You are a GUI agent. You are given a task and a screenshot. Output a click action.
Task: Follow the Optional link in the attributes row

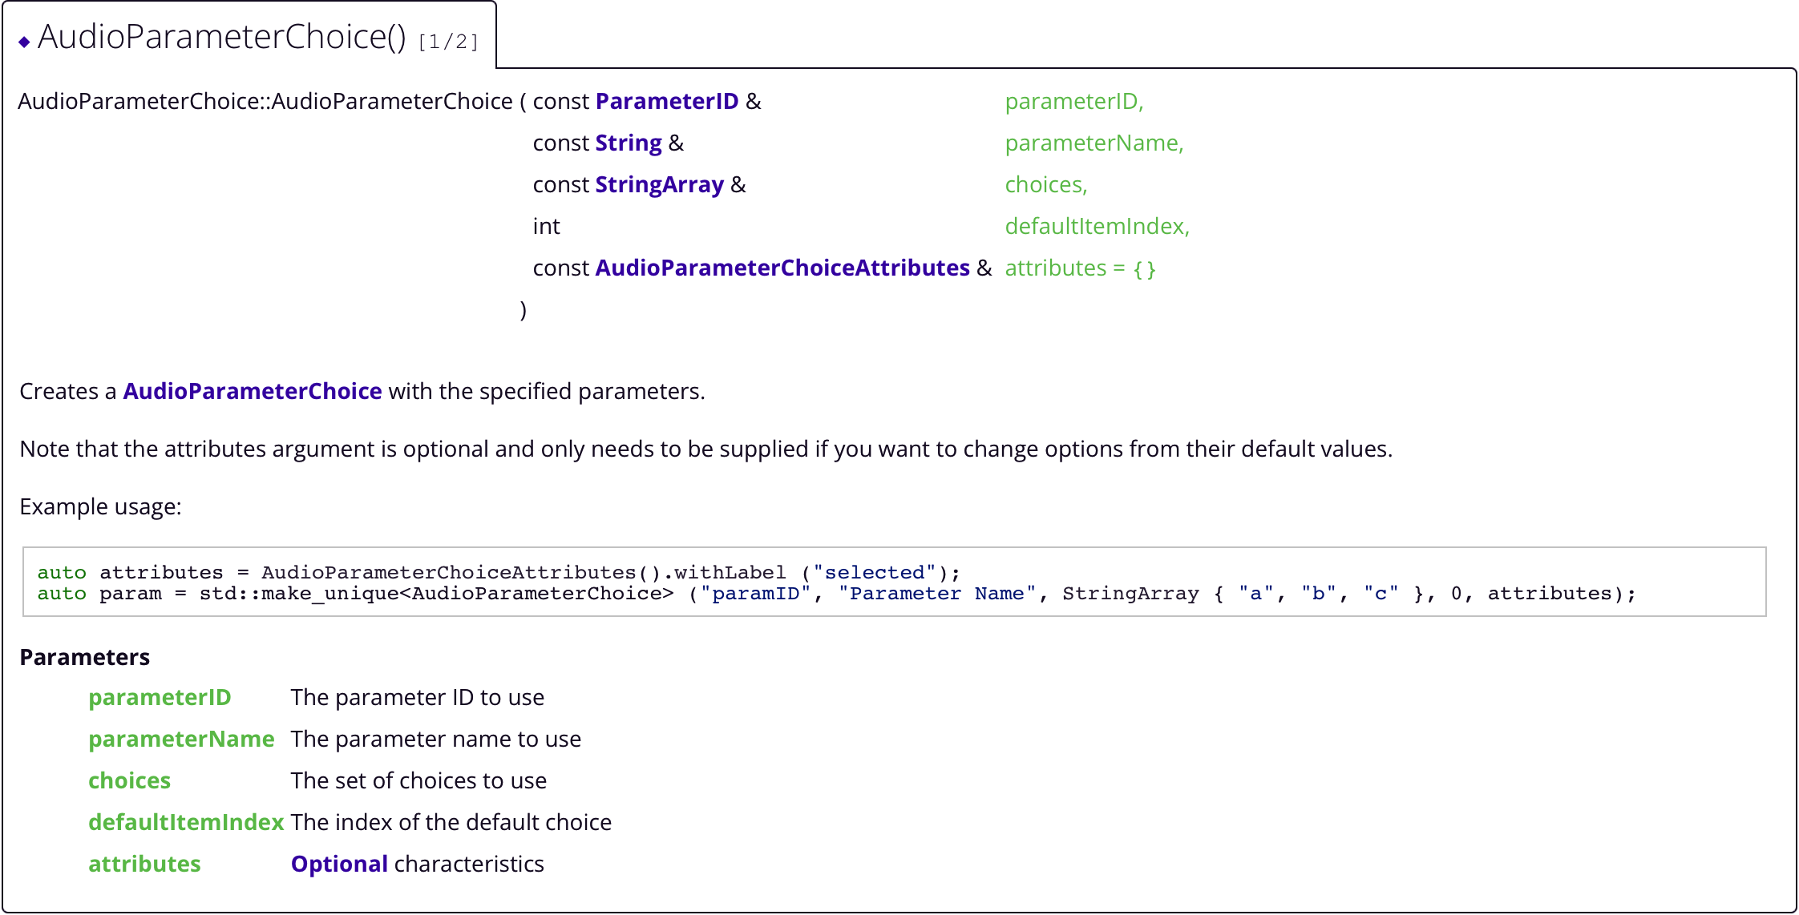point(339,864)
